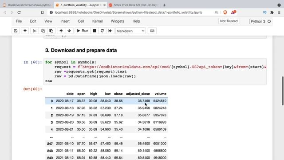Click the address bar URL

(x=128, y=12)
